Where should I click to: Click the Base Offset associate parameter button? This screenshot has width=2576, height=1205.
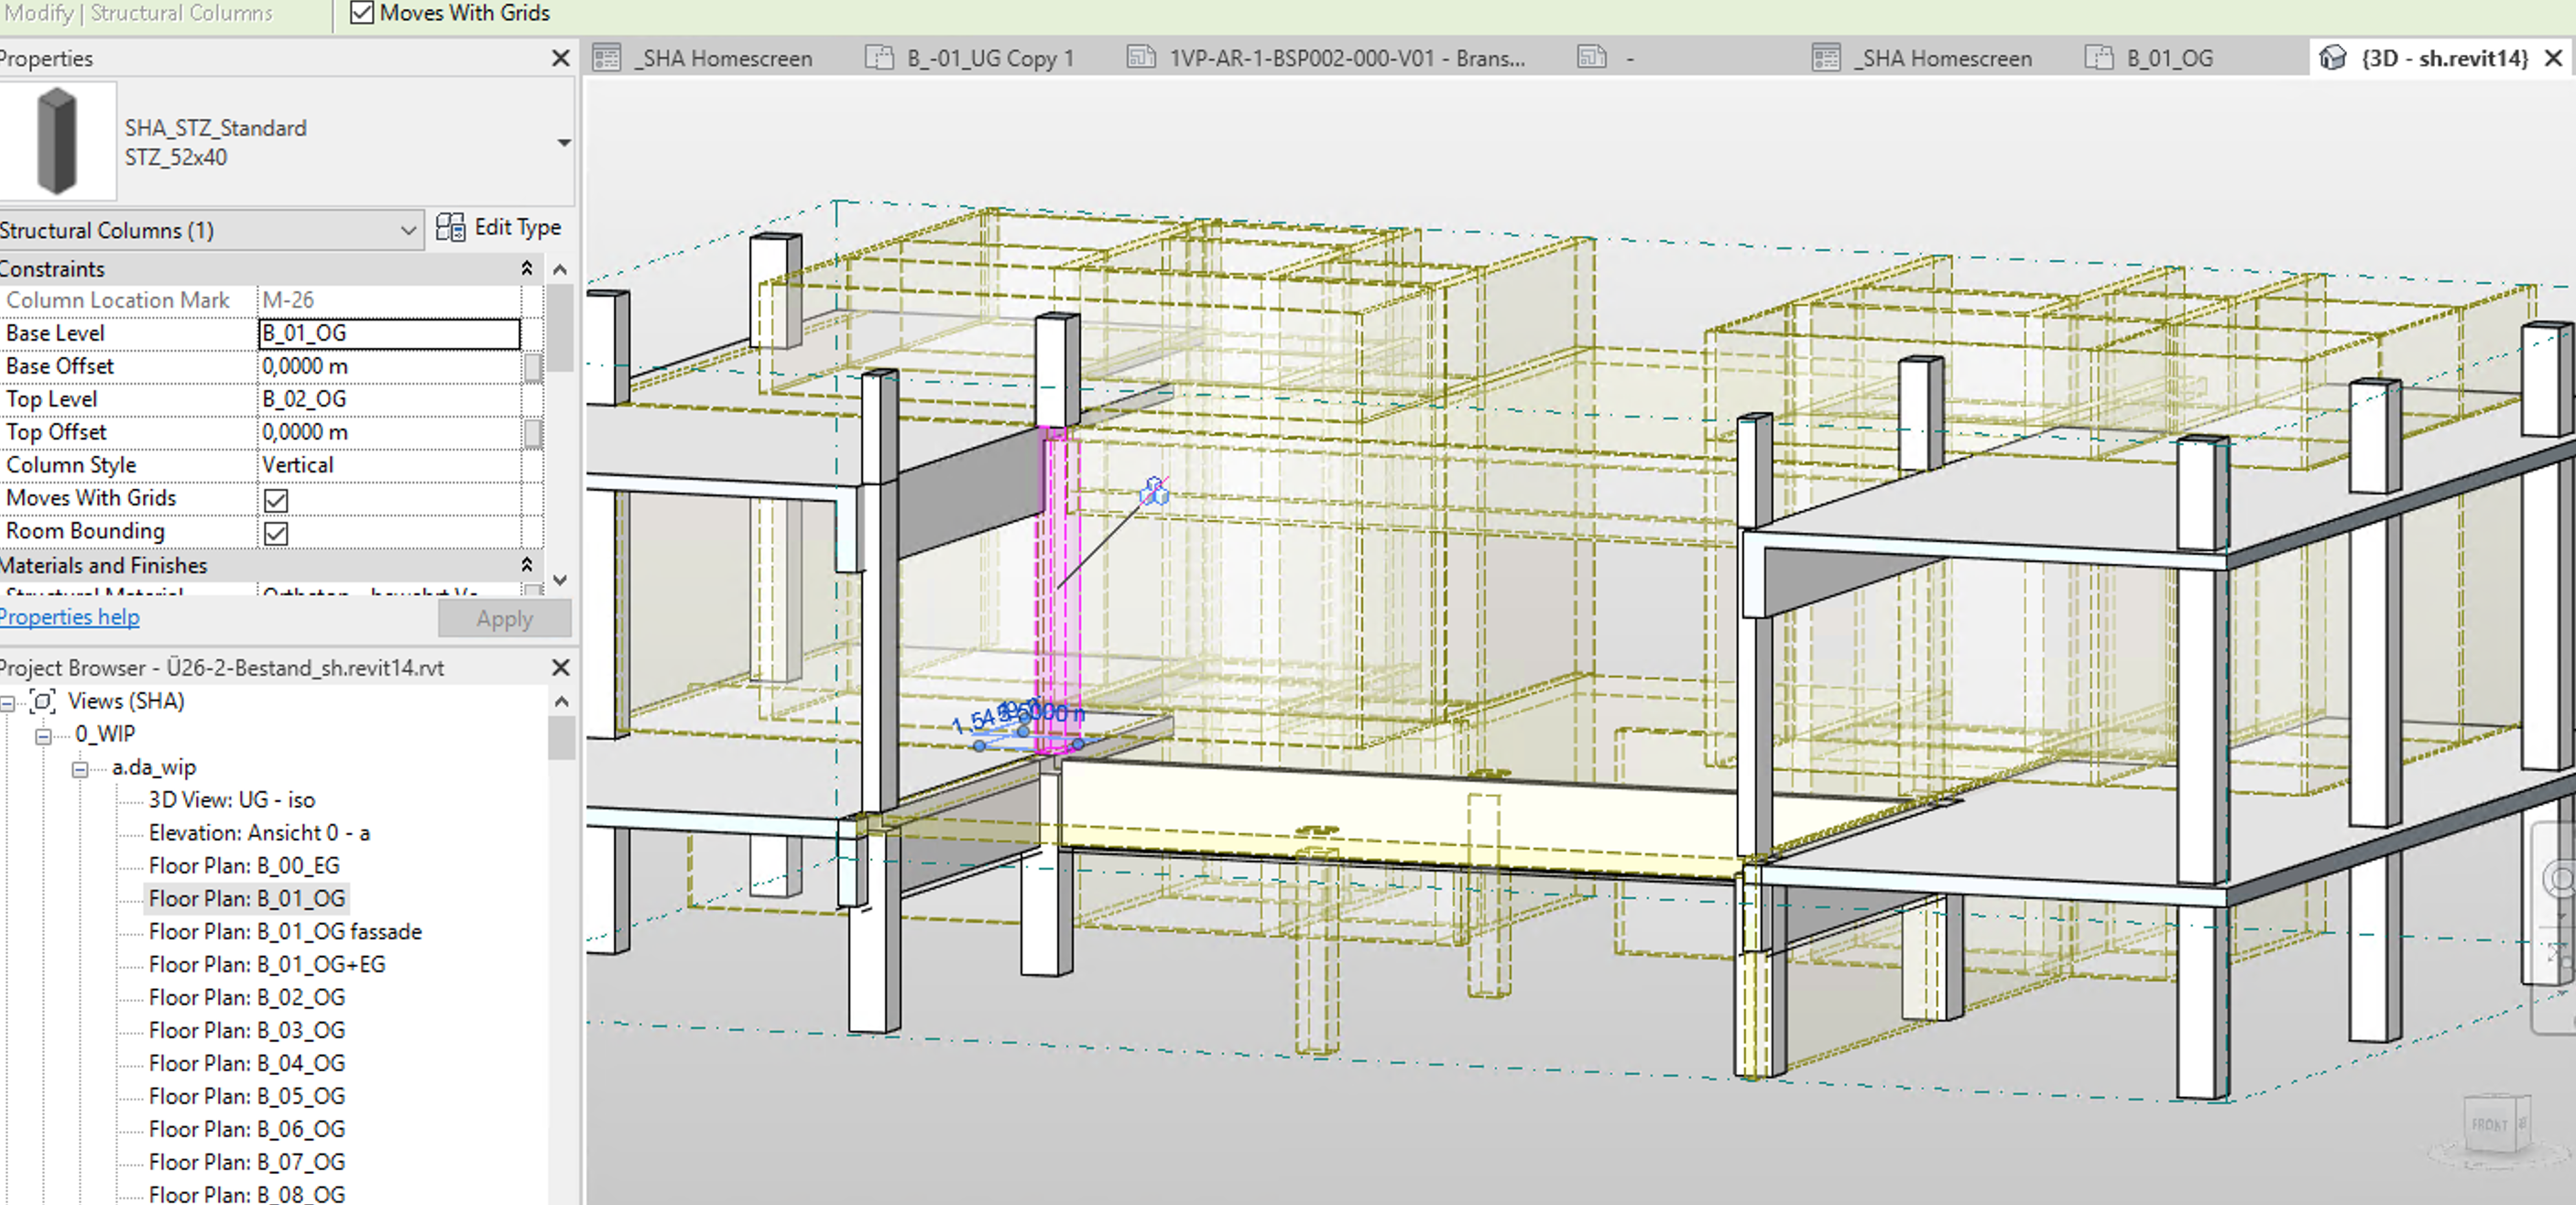click(x=533, y=366)
